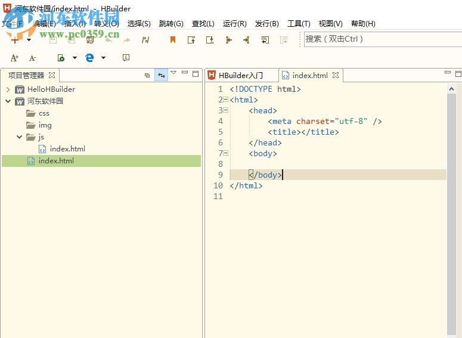Viewport: 462px width, 338px height.
Task: Click the Close All files icon
Action: coord(90,40)
